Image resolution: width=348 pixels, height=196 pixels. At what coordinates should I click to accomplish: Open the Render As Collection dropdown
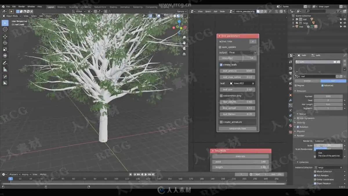pyautogui.click(x=328, y=141)
